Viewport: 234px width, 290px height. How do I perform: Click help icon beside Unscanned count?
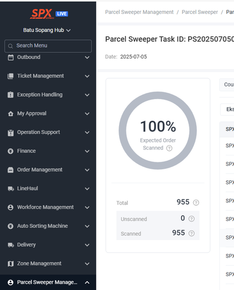click(192, 219)
